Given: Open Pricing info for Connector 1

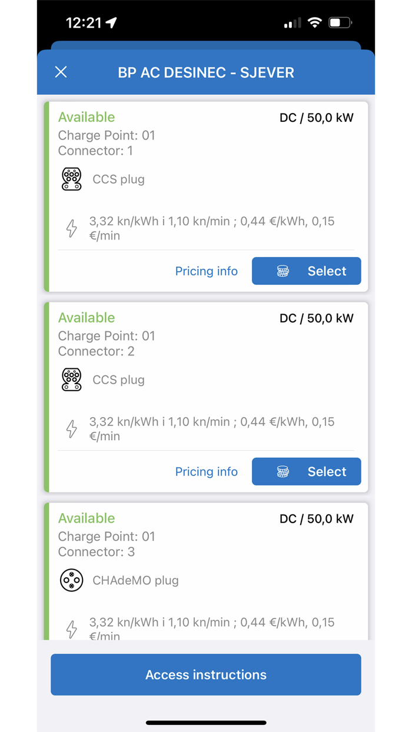Looking at the screenshot, I should pyautogui.click(x=207, y=271).
